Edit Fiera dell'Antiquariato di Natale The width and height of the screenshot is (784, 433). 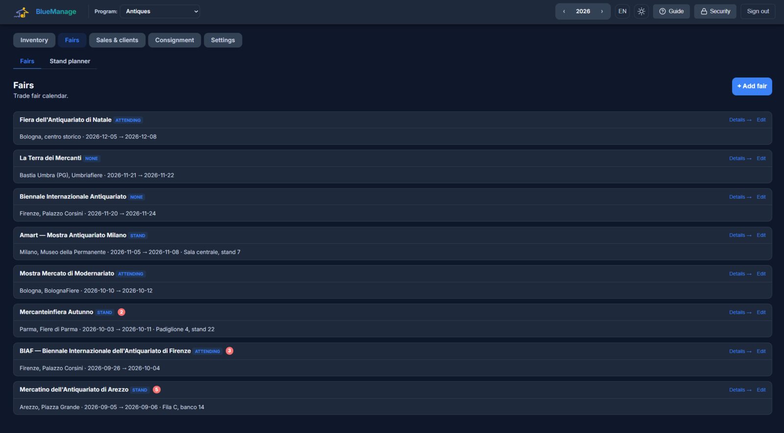point(761,120)
